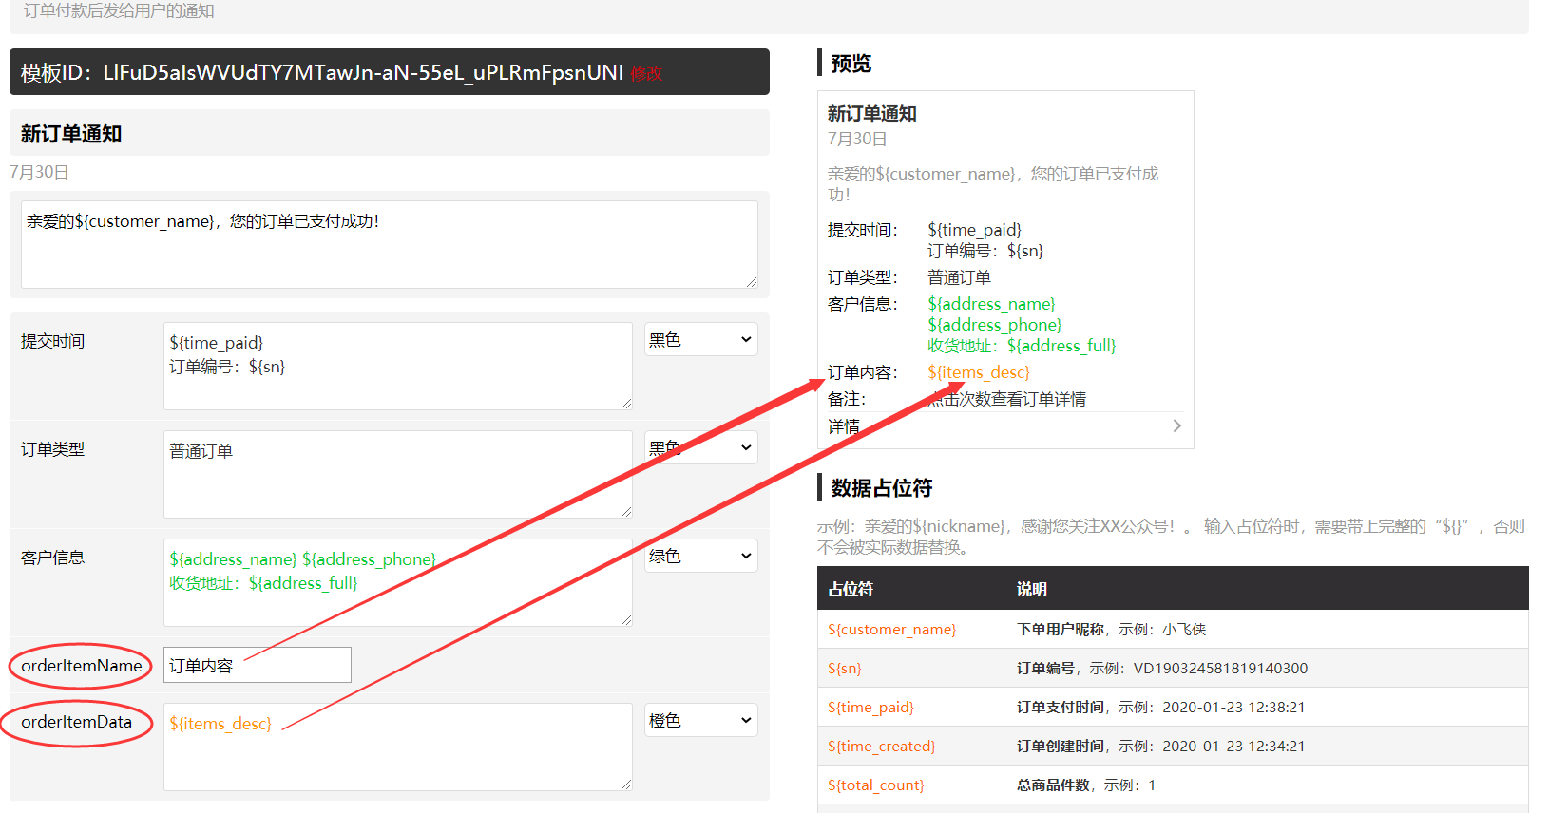Expand the 绿色 color dropdown
The height and width of the screenshot is (813, 1549).
click(x=700, y=556)
